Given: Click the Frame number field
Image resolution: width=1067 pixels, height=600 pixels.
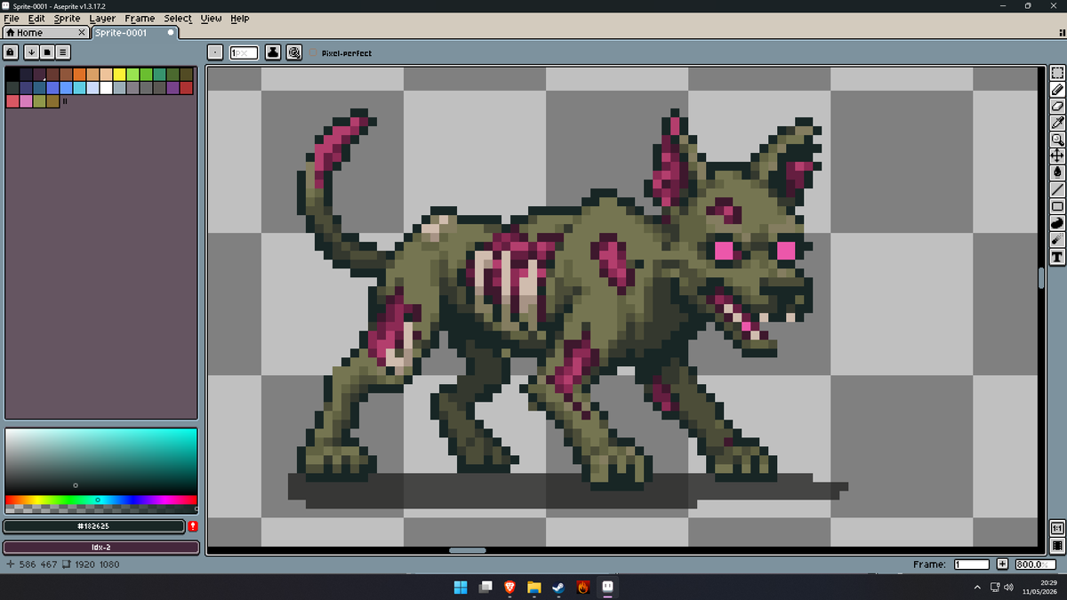Looking at the screenshot, I should tap(972, 564).
